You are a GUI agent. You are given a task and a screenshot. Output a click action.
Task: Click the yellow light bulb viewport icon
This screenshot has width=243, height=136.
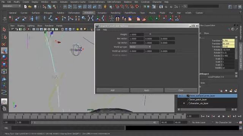point(77,29)
